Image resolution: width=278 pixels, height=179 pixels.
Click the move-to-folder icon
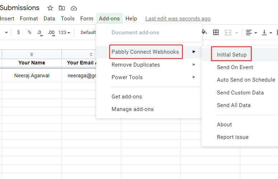click(62, 8)
